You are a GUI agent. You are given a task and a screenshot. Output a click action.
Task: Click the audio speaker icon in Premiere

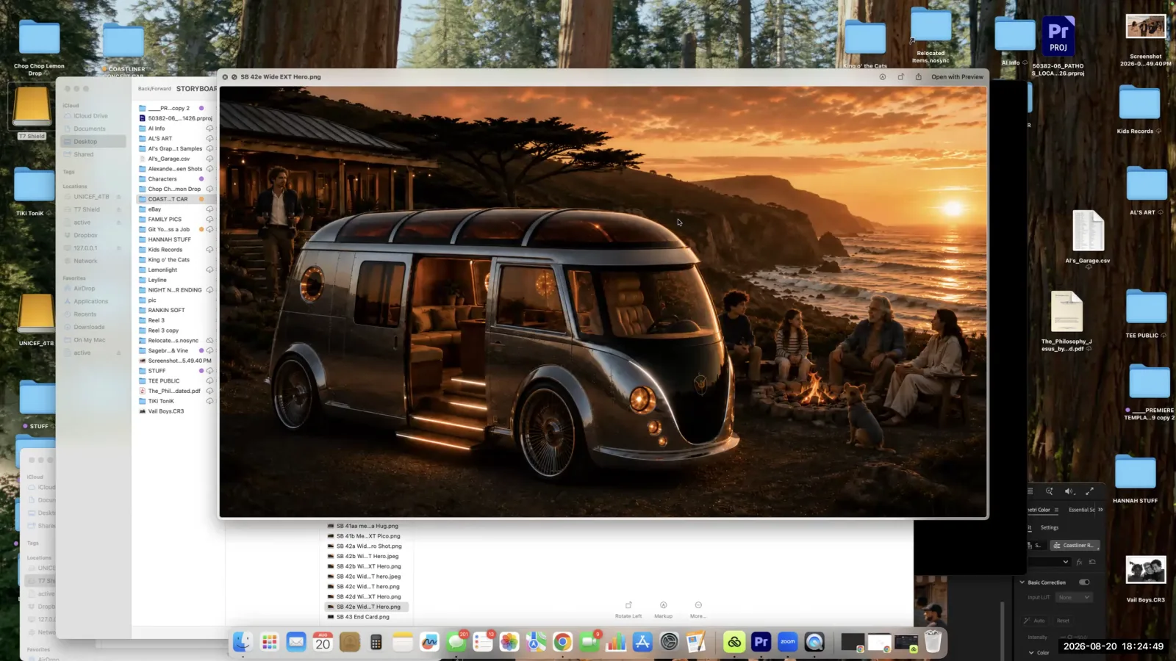coord(1069,491)
